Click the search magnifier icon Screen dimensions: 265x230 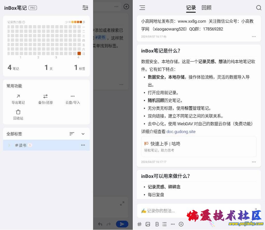[x=259, y=8]
